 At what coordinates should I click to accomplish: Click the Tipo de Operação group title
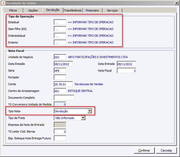tap(21, 16)
